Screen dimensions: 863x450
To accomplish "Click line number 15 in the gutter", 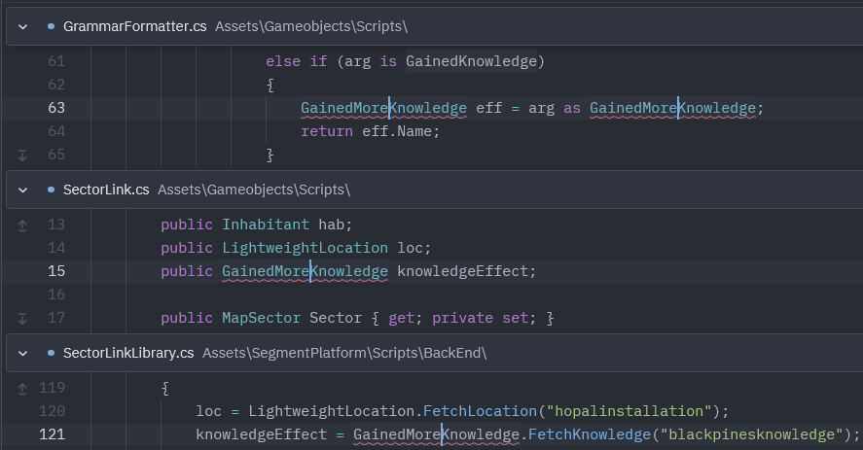I will [55, 271].
